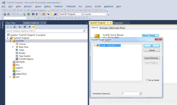
Task: Select the ANALYTICS node
Action: (x=21, y=74)
